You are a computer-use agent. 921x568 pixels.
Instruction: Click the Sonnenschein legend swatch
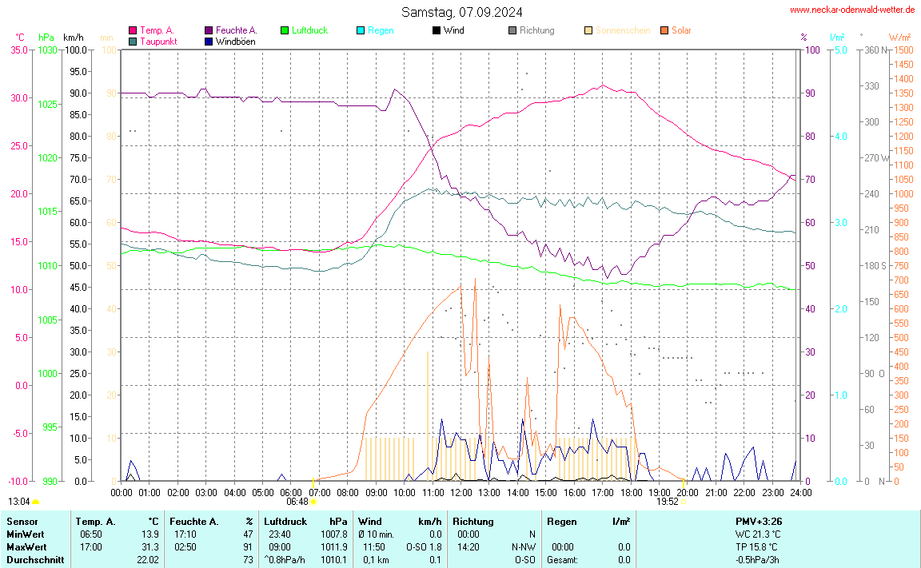(588, 30)
